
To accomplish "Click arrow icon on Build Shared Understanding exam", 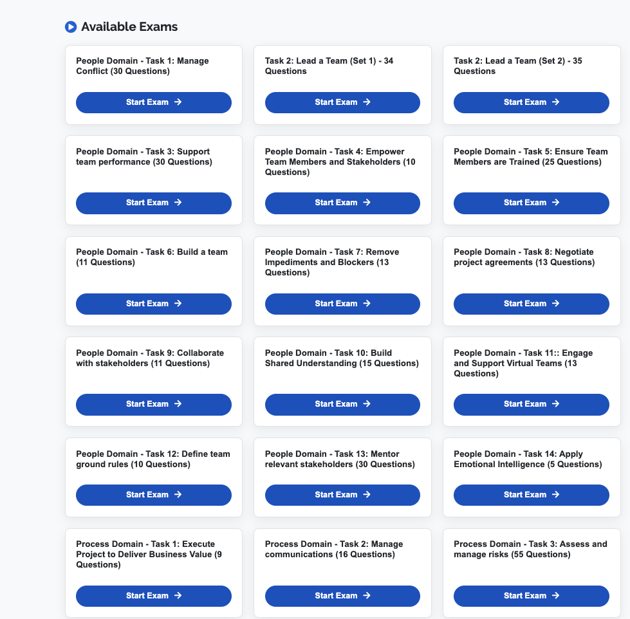I will tap(367, 404).
